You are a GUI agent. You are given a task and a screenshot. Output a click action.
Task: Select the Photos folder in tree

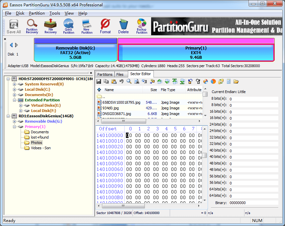click(x=36, y=143)
